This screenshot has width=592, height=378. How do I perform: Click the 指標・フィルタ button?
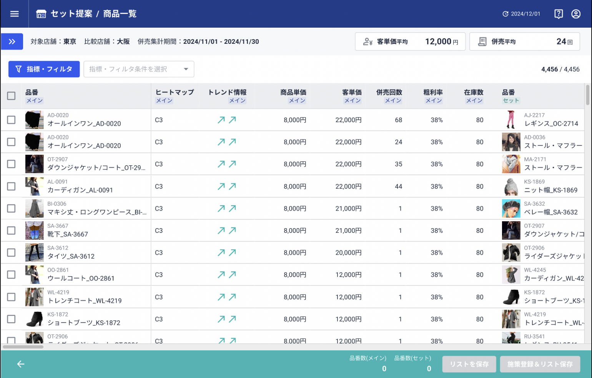click(x=44, y=69)
